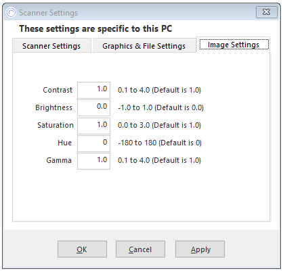Viewport: 283px width, 271px height.
Task: Click the app icon in title bar
Action: click(11, 12)
